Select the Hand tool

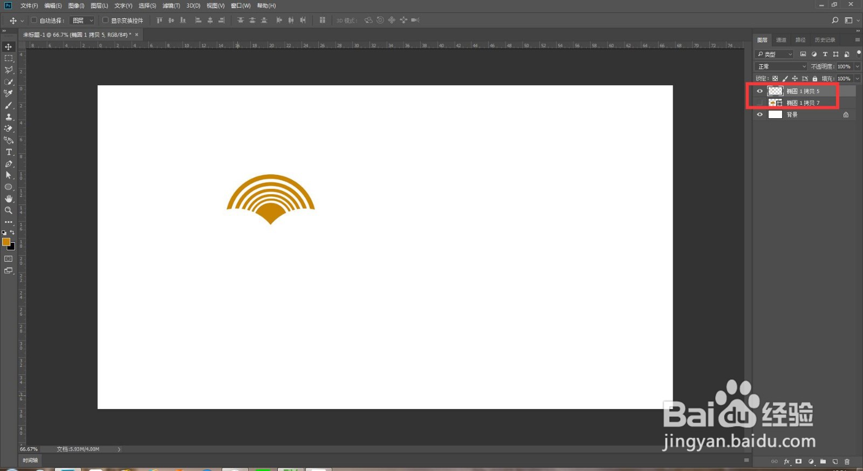(9, 199)
